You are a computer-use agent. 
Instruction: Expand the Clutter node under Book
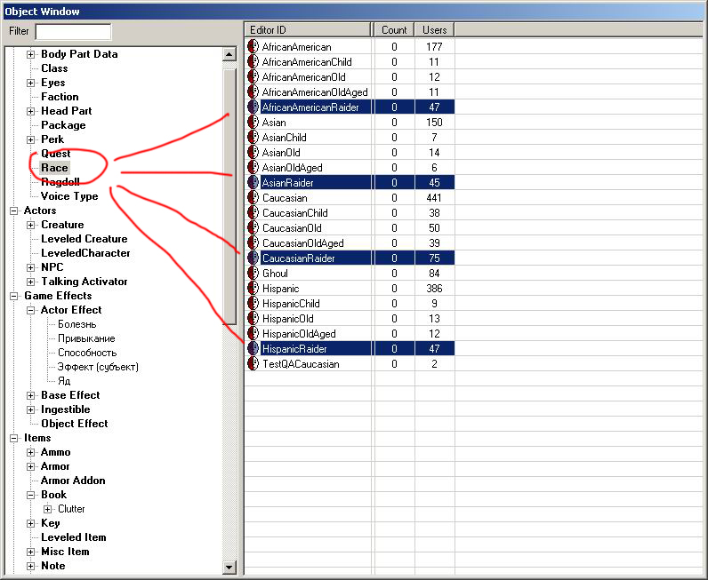pos(47,509)
